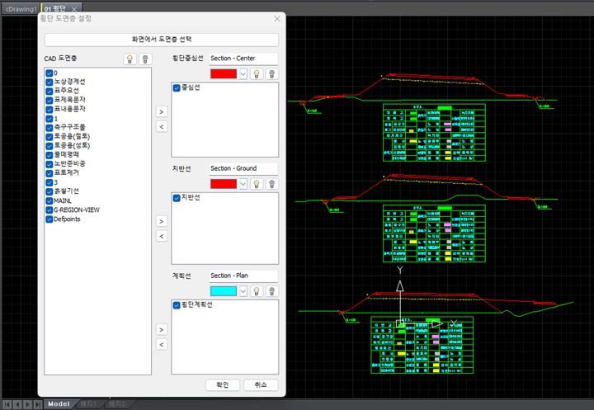Click lit bulb icon in 계획선 section
The image size is (594, 410).
[257, 291]
